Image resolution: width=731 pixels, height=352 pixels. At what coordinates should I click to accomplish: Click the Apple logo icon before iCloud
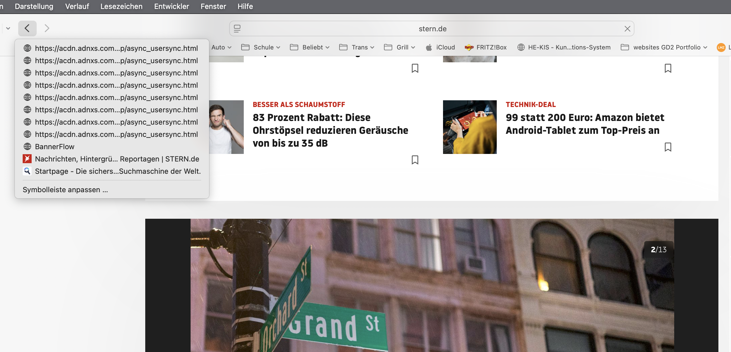(x=429, y=47)
